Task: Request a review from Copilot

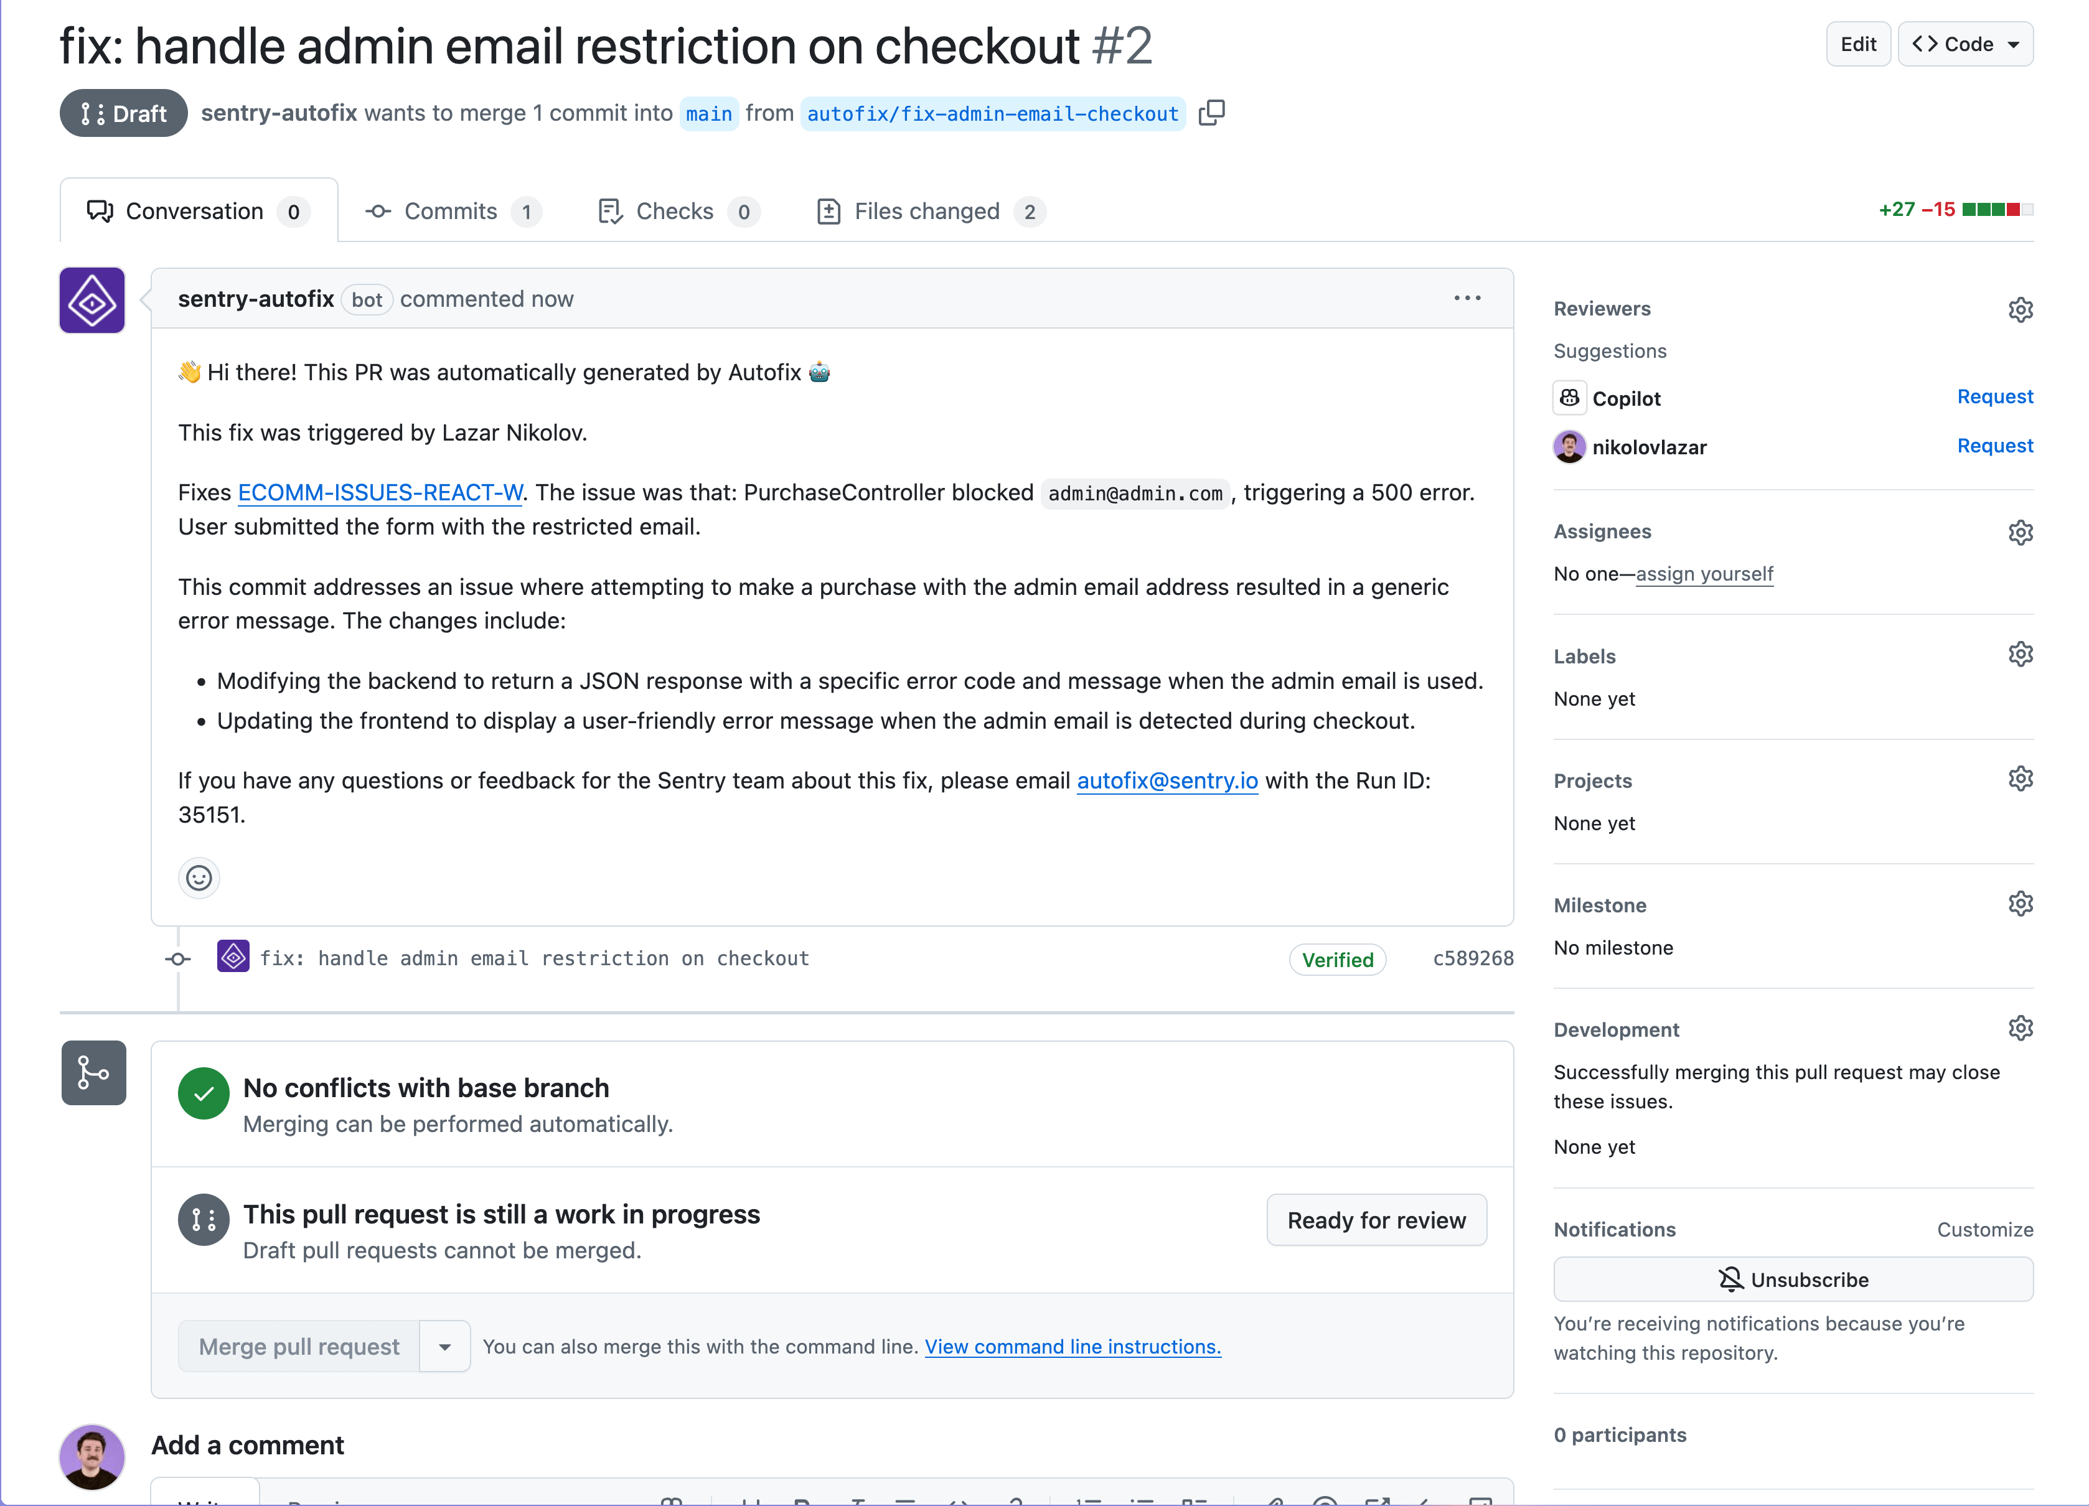Action: pyautogui.click(x=1995, y=397)
